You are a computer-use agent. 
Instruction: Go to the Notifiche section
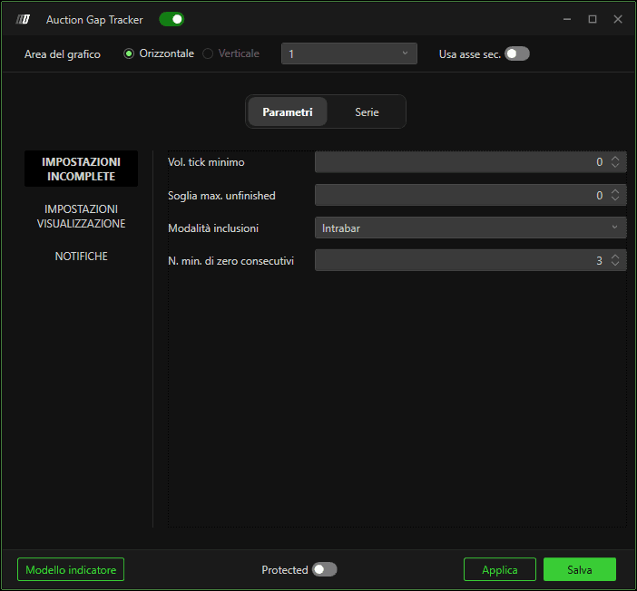click(x=82, y=257)
